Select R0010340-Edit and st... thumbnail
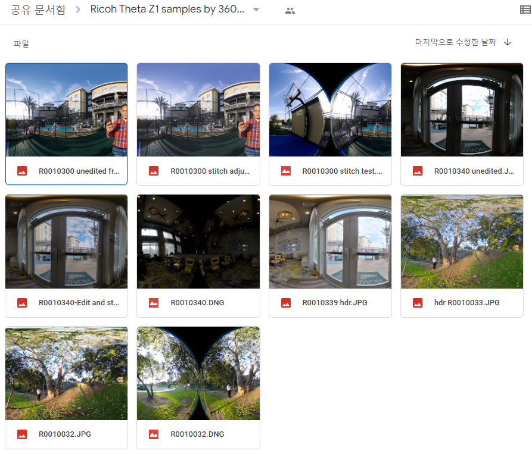The image size is (532, 454). pos(67,242)
